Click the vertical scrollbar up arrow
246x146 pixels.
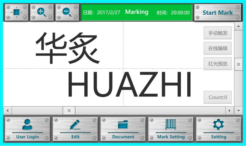point(239,26)
